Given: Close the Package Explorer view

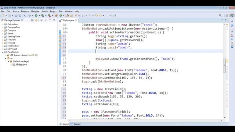Looking at the screenshot, I should (22, 20).
